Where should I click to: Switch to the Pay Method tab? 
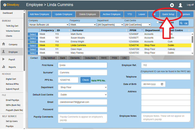tap(49, 58)
